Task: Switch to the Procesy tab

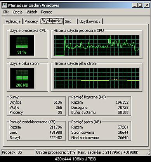Action: 31,21
